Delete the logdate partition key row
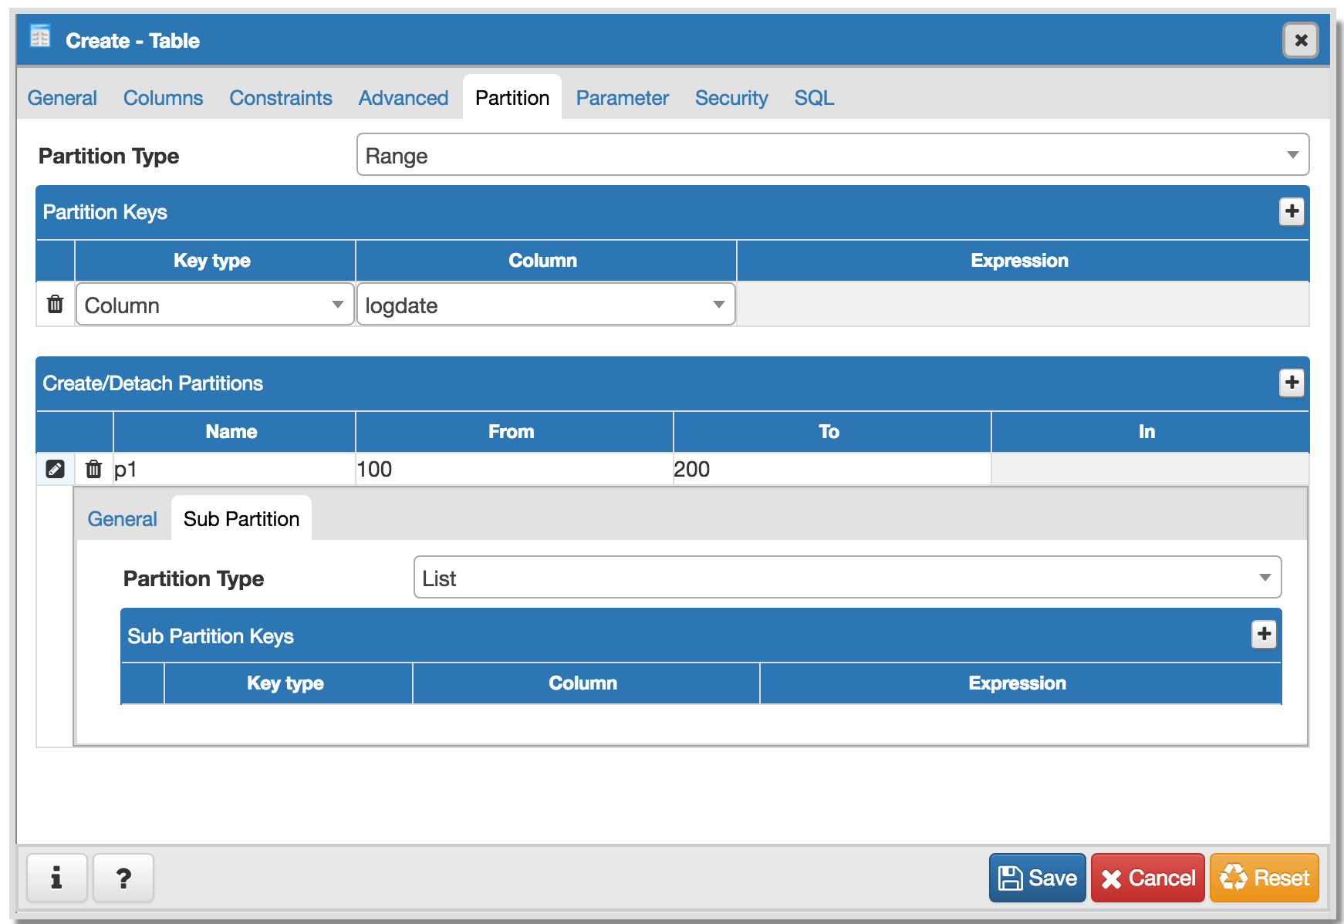 55,305
